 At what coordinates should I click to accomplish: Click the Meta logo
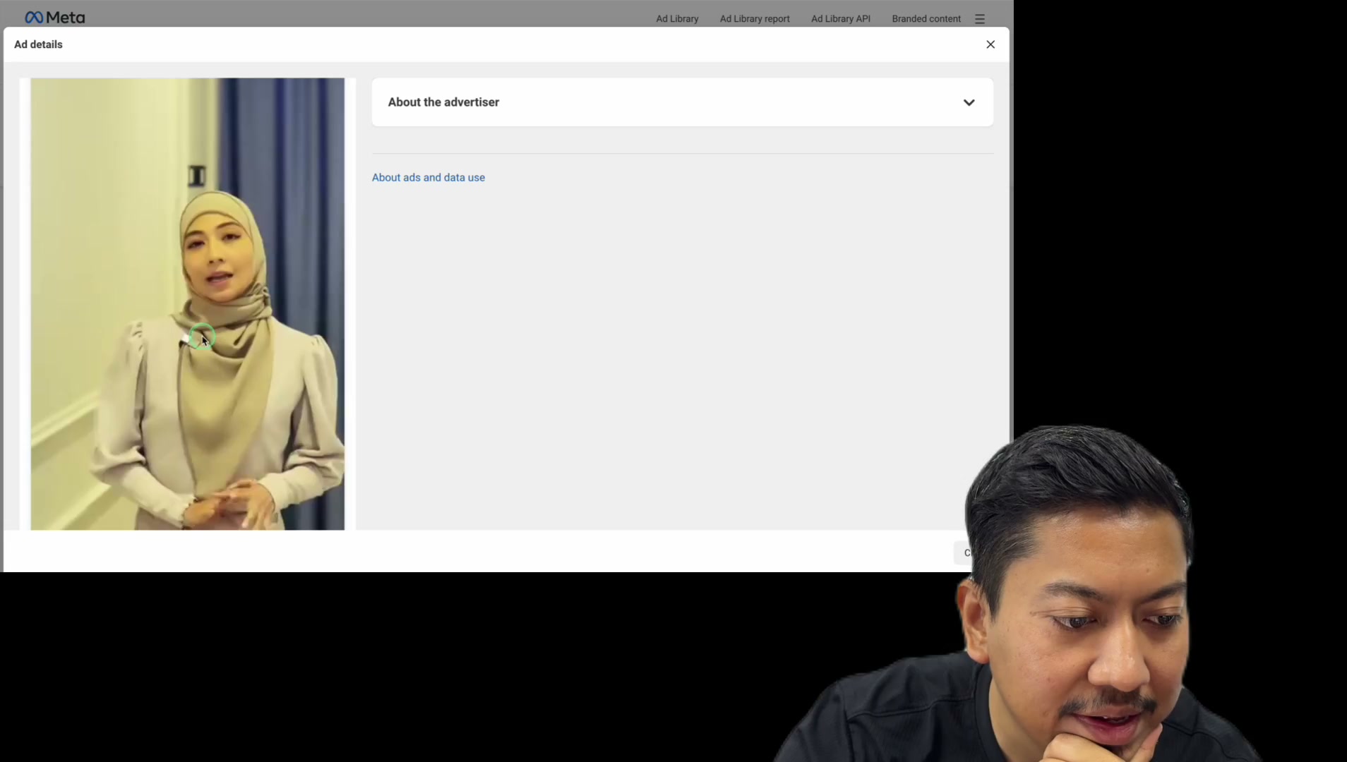[54, 18]
